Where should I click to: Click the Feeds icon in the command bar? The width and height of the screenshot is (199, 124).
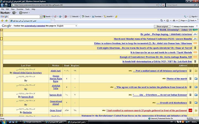tap(167, 20)
